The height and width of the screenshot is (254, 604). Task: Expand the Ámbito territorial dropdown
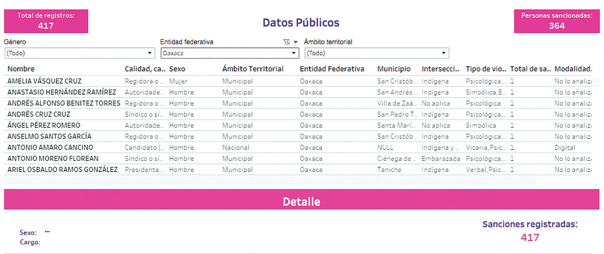377,53
